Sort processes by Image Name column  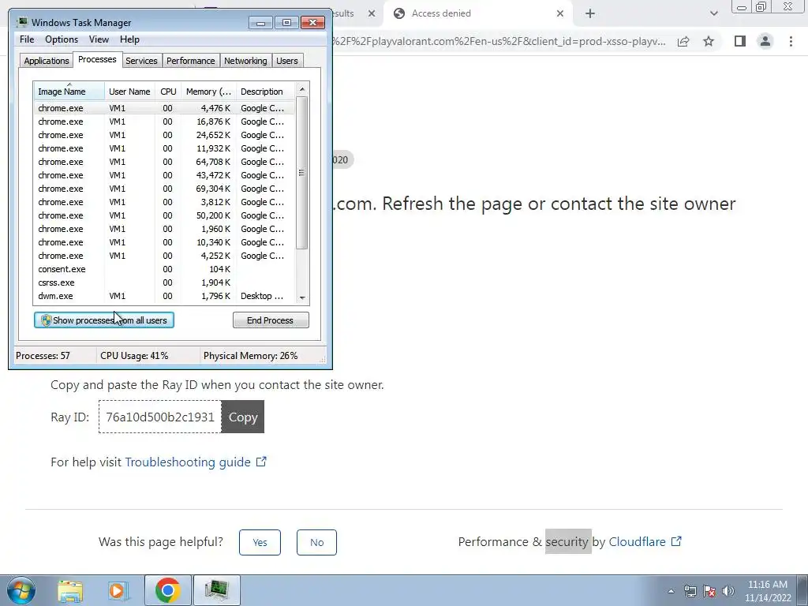tap(69, 92)
